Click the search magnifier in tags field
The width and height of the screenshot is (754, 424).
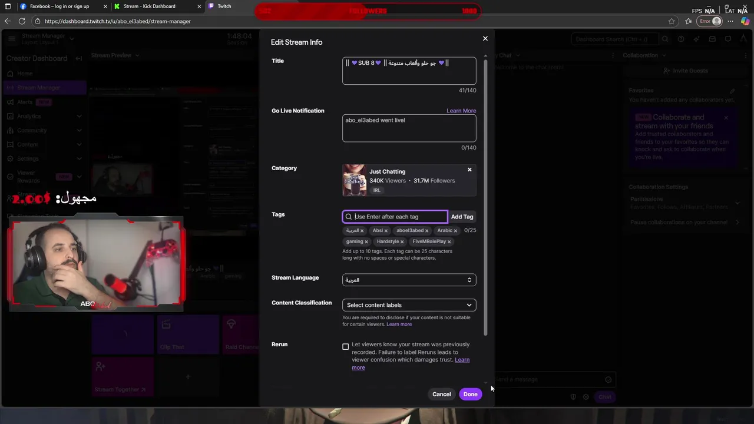click(349, 217)
